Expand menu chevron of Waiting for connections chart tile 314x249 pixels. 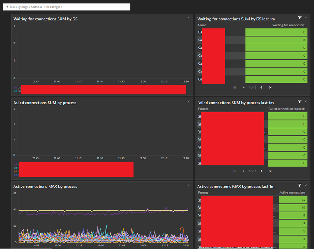coord(189,17)
